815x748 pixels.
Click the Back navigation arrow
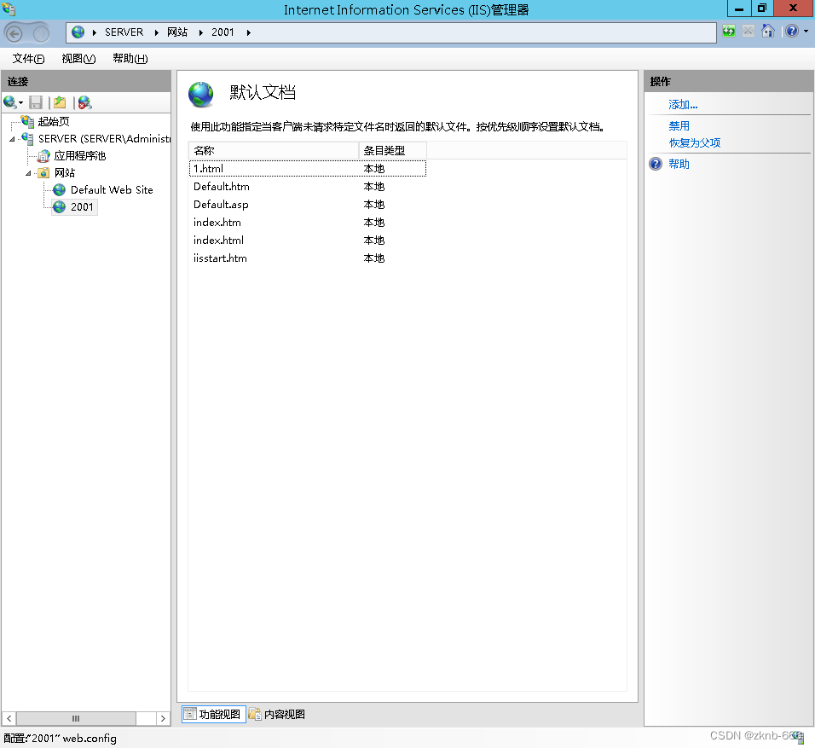pyautogui.click(x=14, y=34)
